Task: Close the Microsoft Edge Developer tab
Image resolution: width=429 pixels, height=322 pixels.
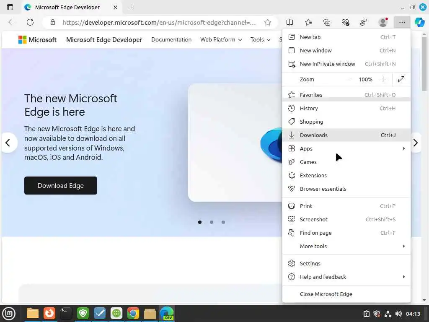Action: [116, 7]
